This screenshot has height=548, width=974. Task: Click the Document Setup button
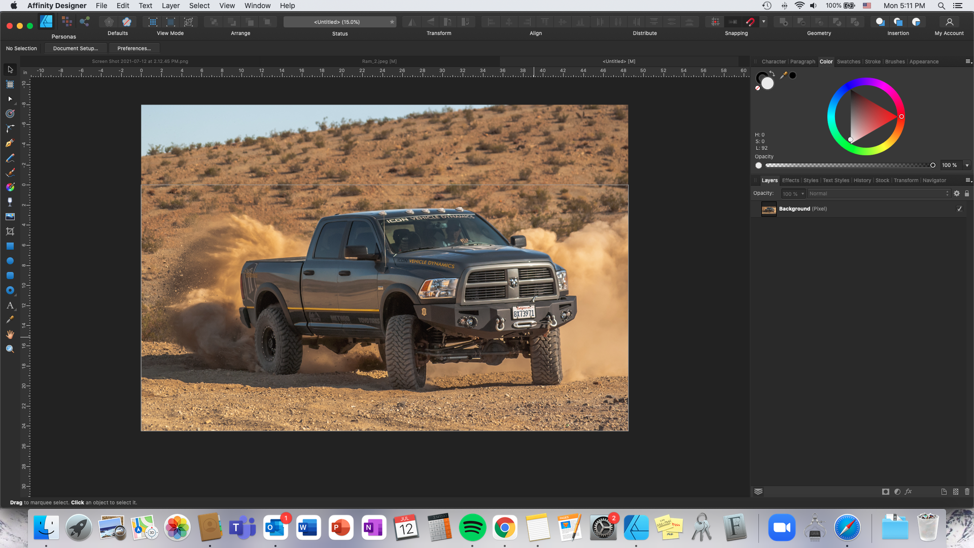pos(75,48)
